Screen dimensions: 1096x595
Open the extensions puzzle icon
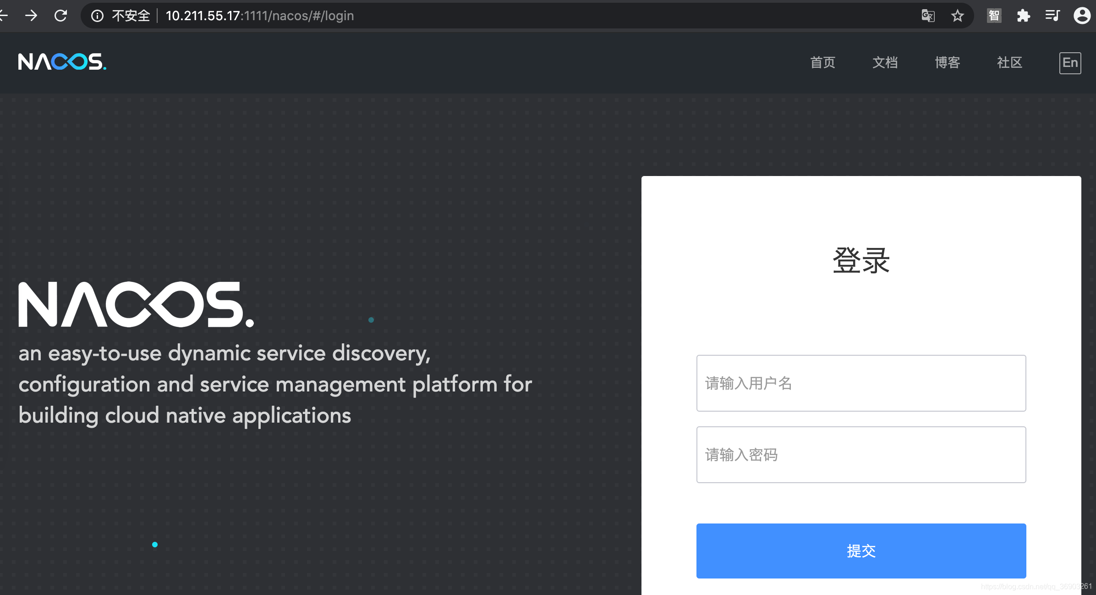[1023, 16]
